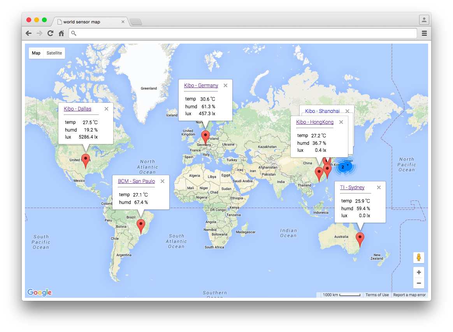Open the TI - Sydney link
Screen dimensions: 453x332
point(352,187)
